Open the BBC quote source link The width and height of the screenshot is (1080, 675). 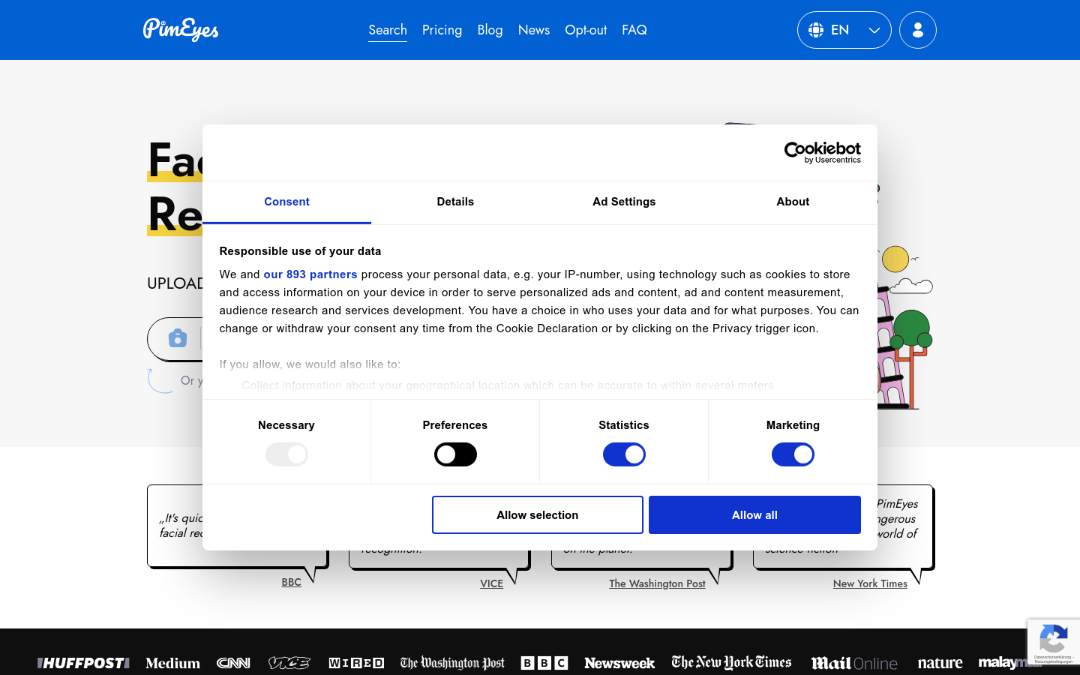291,582
